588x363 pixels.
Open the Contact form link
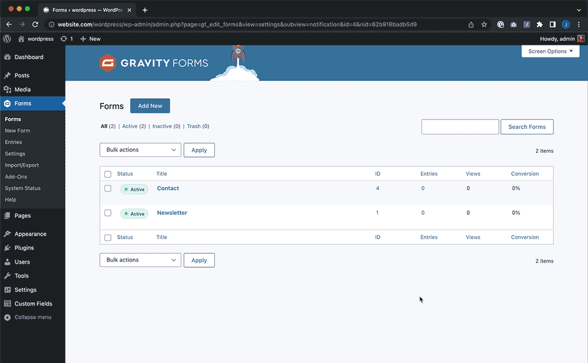pos(168,188)
